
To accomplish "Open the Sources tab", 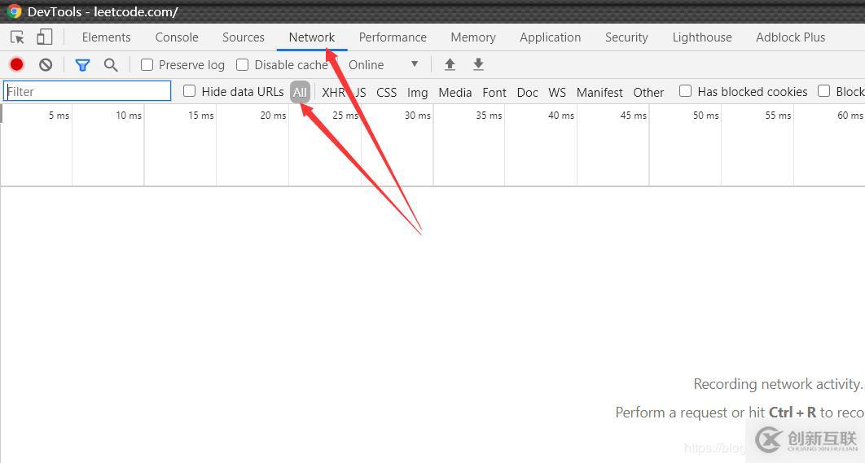I will click(x=244, y=37).
